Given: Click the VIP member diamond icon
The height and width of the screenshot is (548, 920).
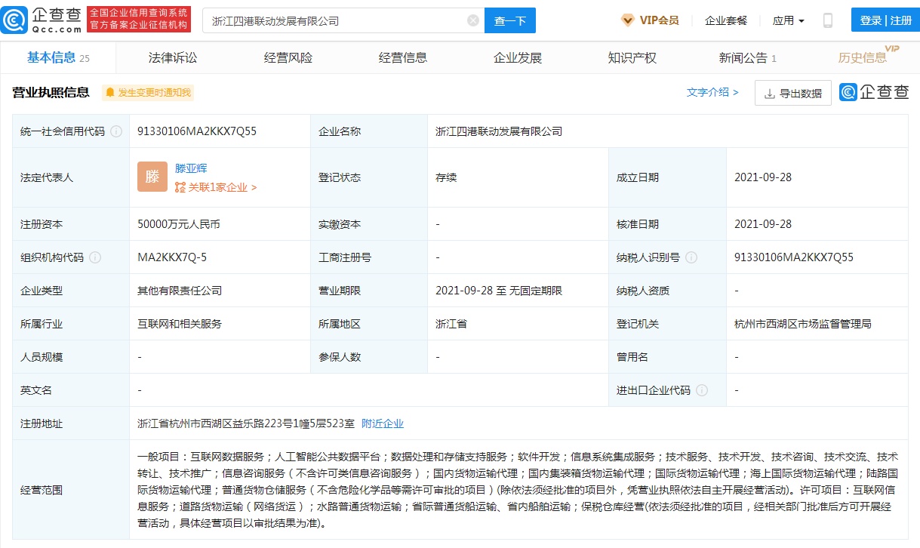Looking at the screenshot, I should [x=627, y=20].
